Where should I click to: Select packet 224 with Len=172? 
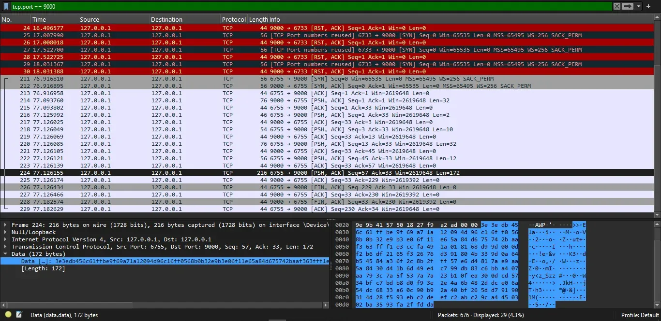point(327,173)
